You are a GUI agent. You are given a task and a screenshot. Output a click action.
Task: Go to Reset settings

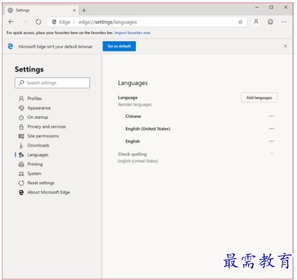pos(41,183)
